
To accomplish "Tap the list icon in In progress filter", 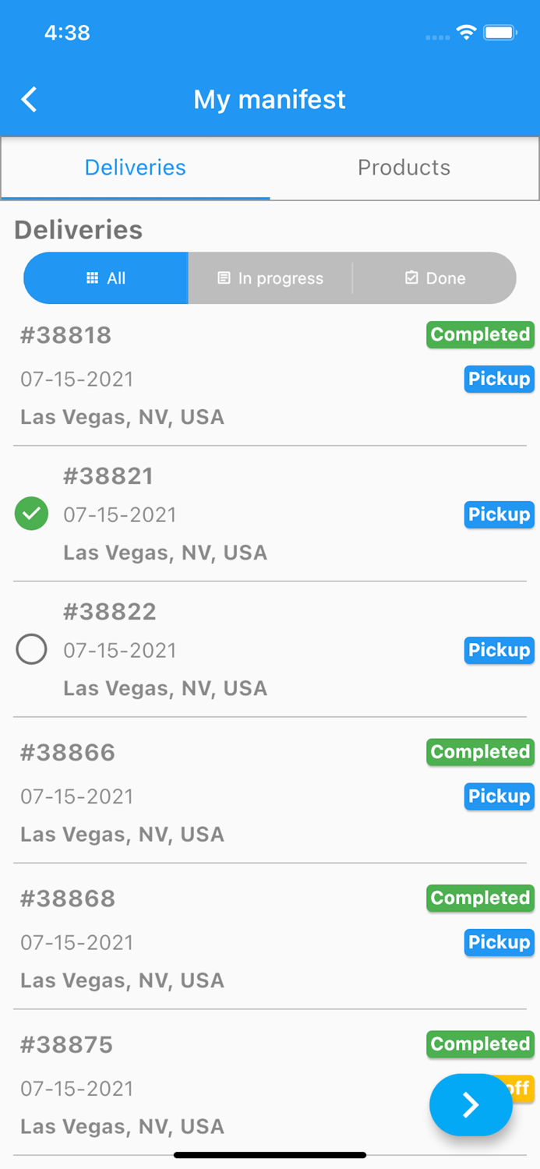I will [224, 278].
